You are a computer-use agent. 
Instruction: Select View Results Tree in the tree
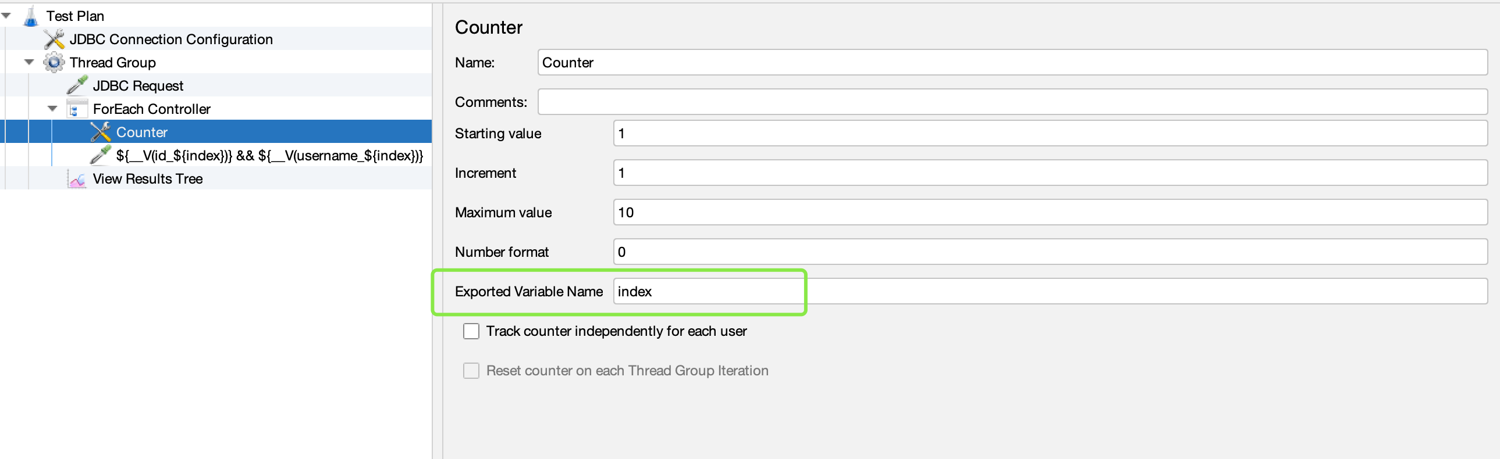pyautogui.click(x=147, y=179)
